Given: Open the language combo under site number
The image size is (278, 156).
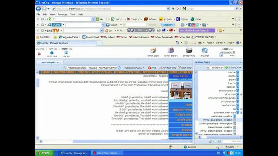Looking at the screenshot, I should click(228, 55).
